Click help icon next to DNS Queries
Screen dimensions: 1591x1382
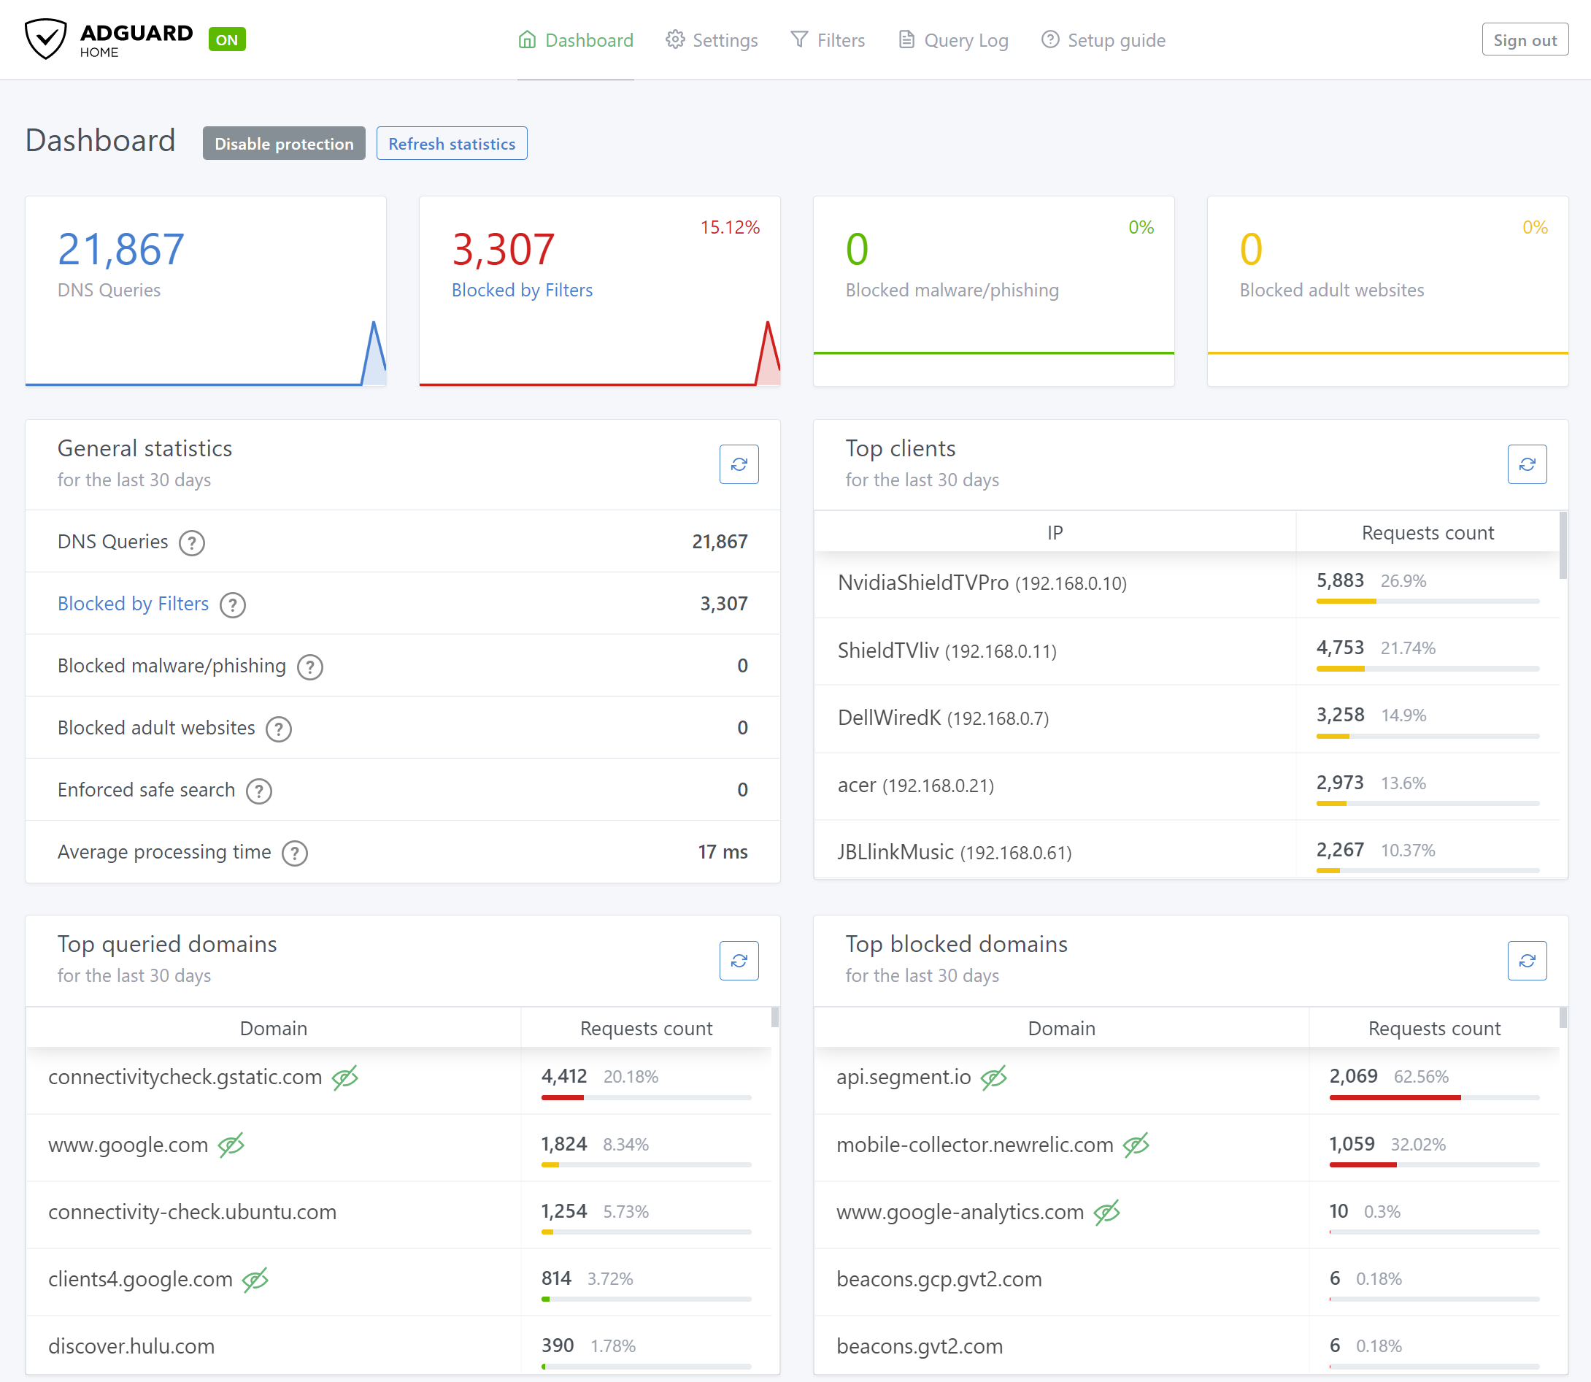click(x=192, y=543)
